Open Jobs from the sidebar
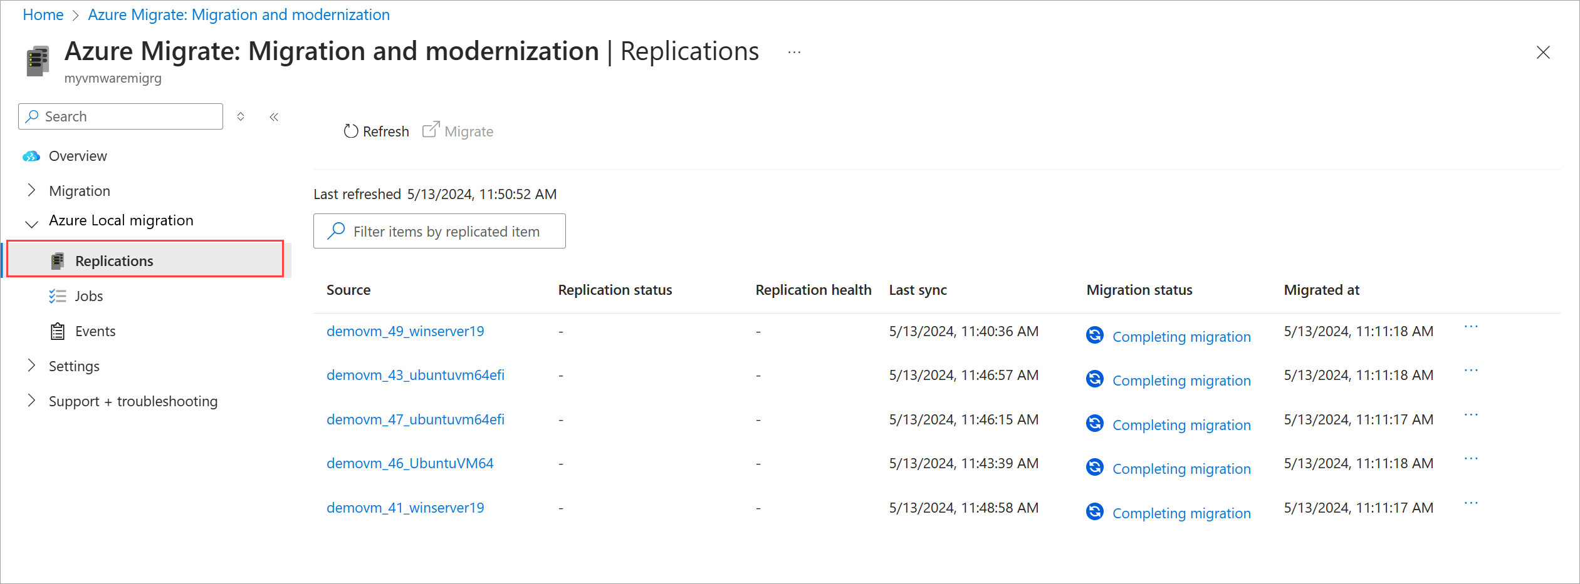 (x=89, y=295)
